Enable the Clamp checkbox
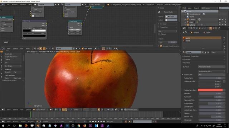 click(159, 34)
